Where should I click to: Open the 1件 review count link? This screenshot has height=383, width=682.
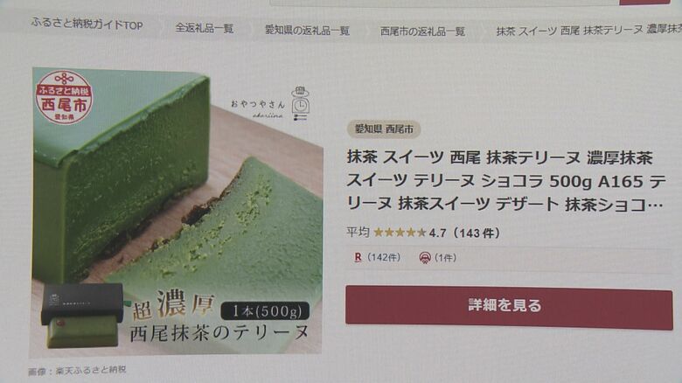(x=445, y=258)
